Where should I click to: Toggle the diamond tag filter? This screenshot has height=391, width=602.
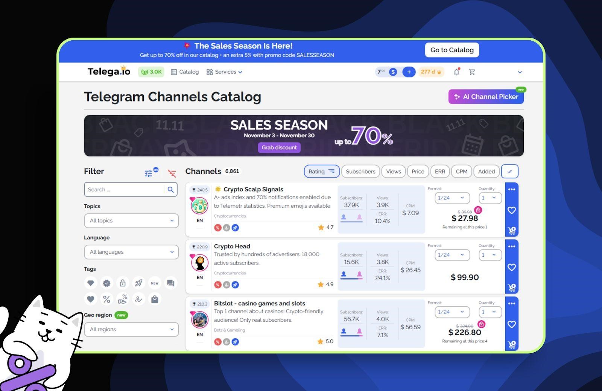click(x=91, y=283)
